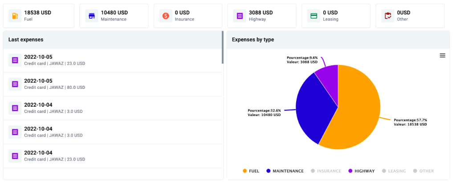This screenshot has height=184, width=456.
Task: Click the dark red Other clipboard icon
Action: [388, 16]
